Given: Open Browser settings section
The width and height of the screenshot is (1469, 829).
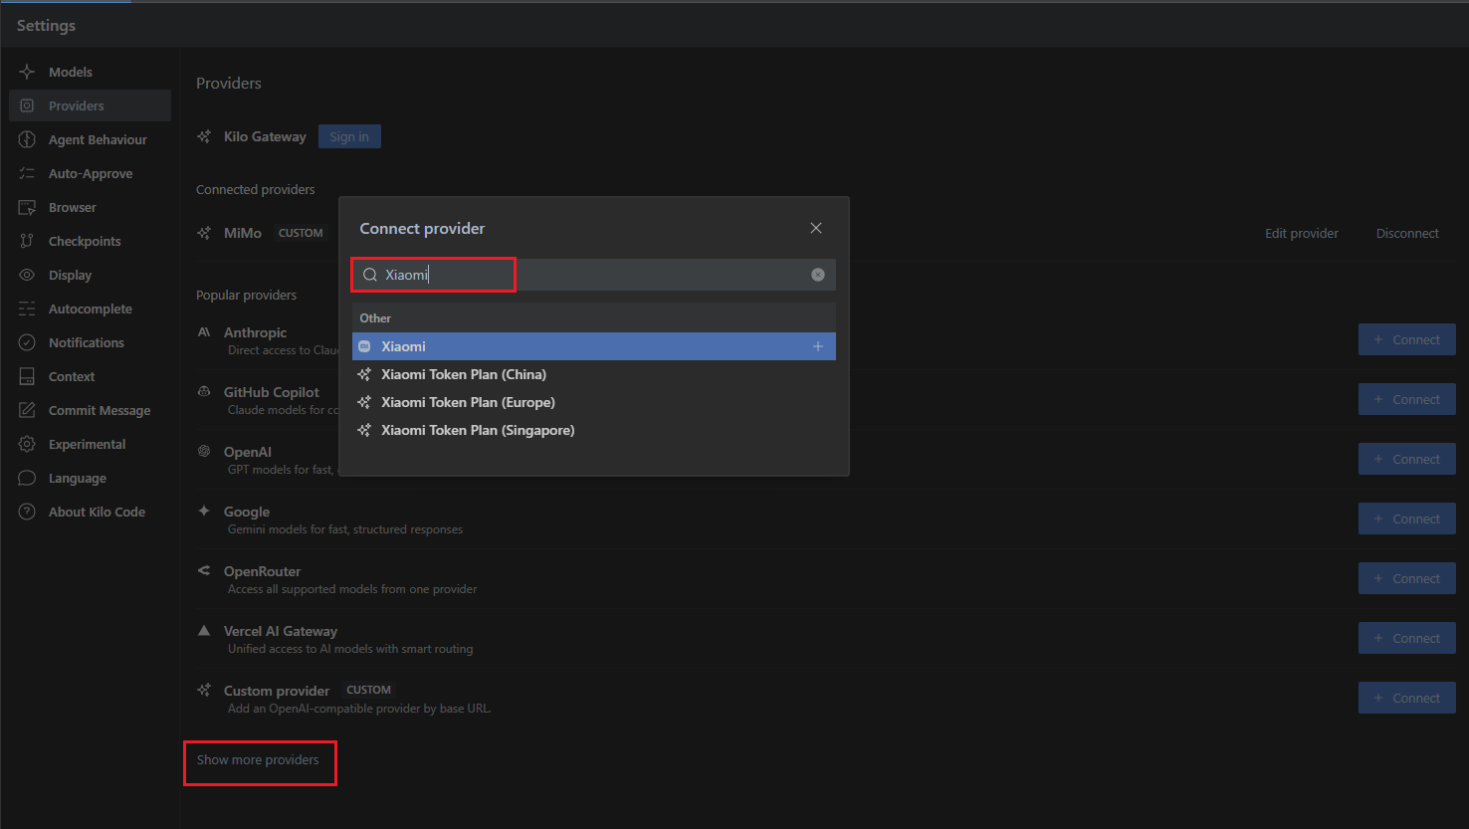Looking at the screenshot, I should [90, 207].
